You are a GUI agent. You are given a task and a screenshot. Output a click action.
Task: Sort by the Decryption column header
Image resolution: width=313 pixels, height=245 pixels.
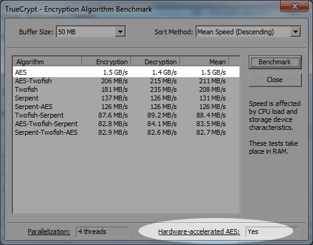click(x=156, y=62)
